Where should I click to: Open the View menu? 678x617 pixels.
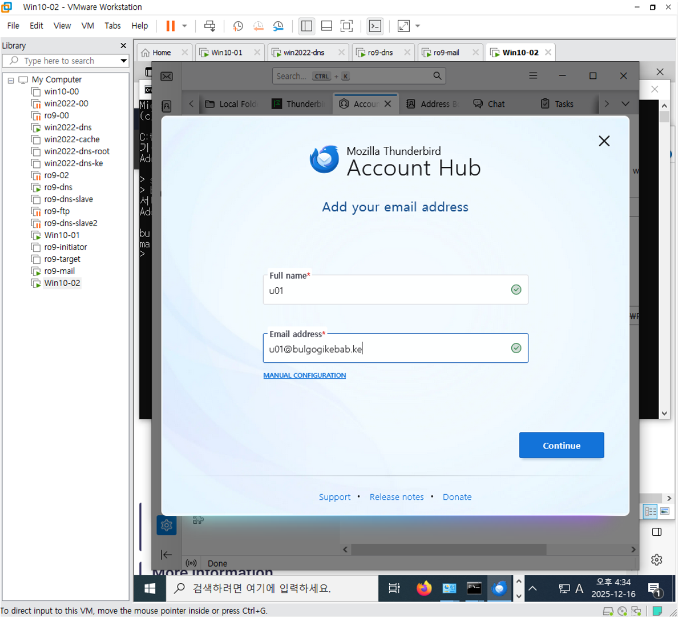62,26
